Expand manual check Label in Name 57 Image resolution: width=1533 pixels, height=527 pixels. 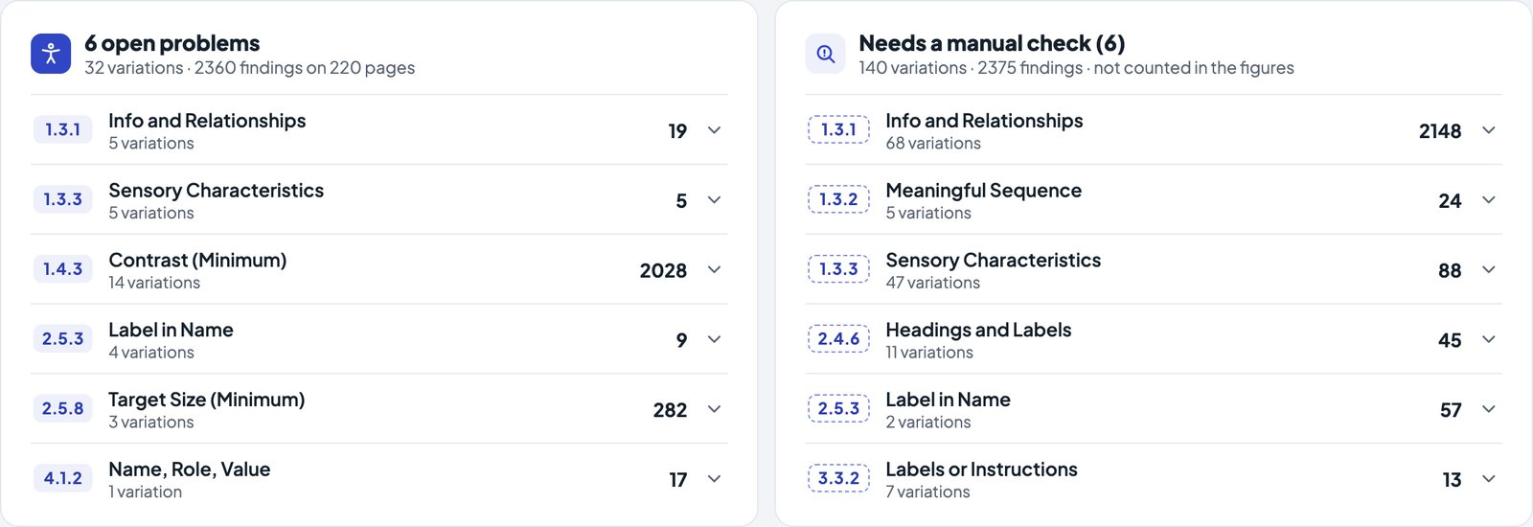click(x=1488, y=409)
